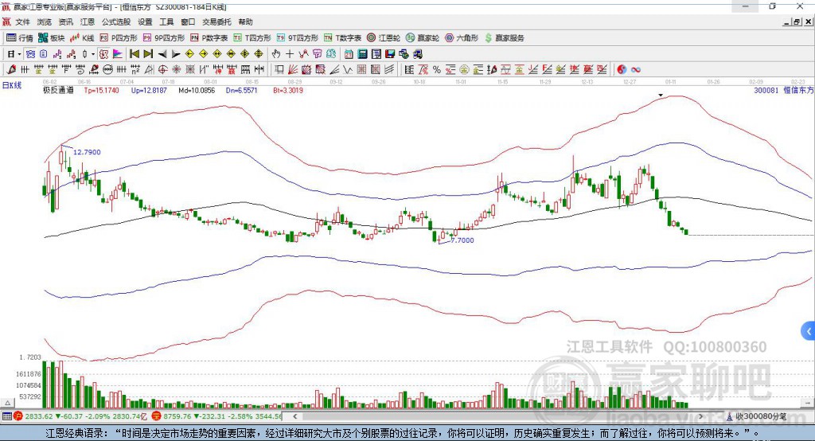
Task: Switch to the K线 candlestick chart
Action: coord(82,38)
